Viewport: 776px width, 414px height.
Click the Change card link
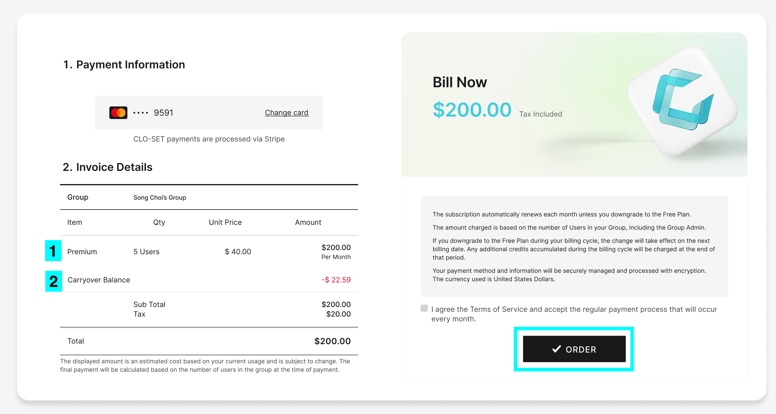coord(287,113)
